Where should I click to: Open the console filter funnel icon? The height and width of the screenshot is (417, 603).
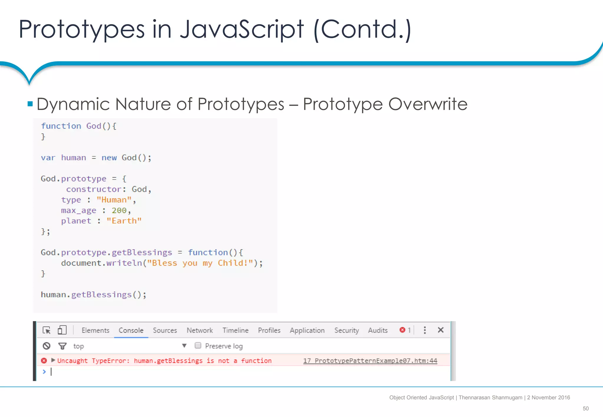coord(62,346)
